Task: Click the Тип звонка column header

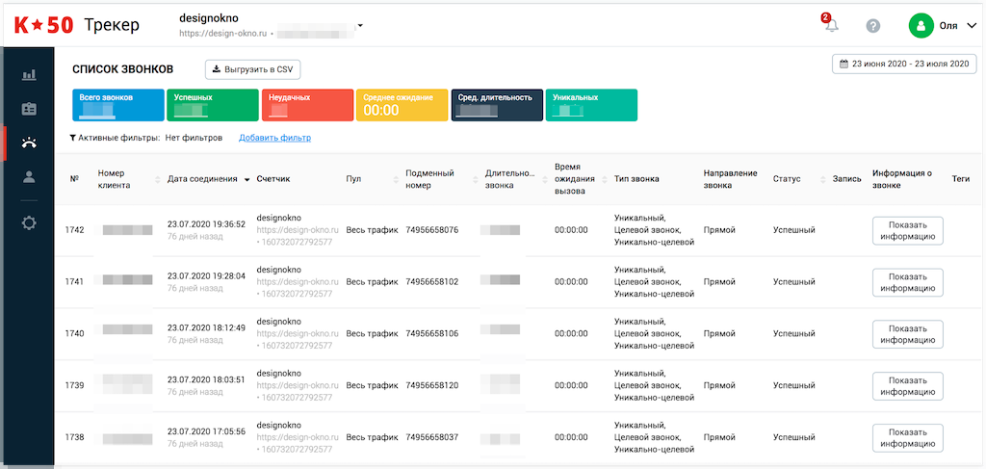Action: (636, 179)
